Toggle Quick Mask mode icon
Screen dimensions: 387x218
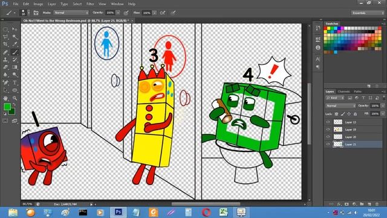point(5,121)
